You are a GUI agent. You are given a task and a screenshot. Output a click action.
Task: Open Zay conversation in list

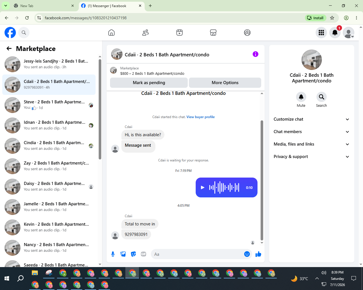(49, 166)
